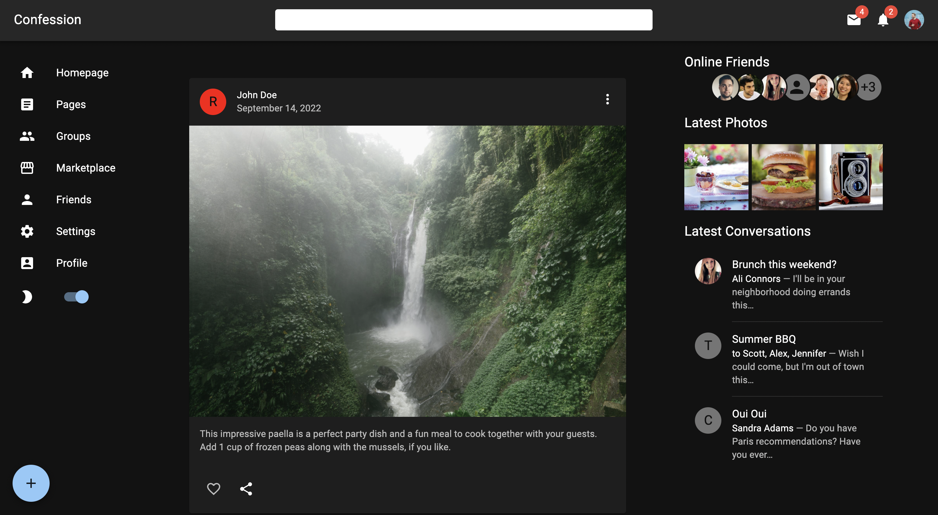The width and height of the screenshot is (938, 515).
Task: Expand the +3 more online friends
Action: pyautogui.click(x=868, y=87)
